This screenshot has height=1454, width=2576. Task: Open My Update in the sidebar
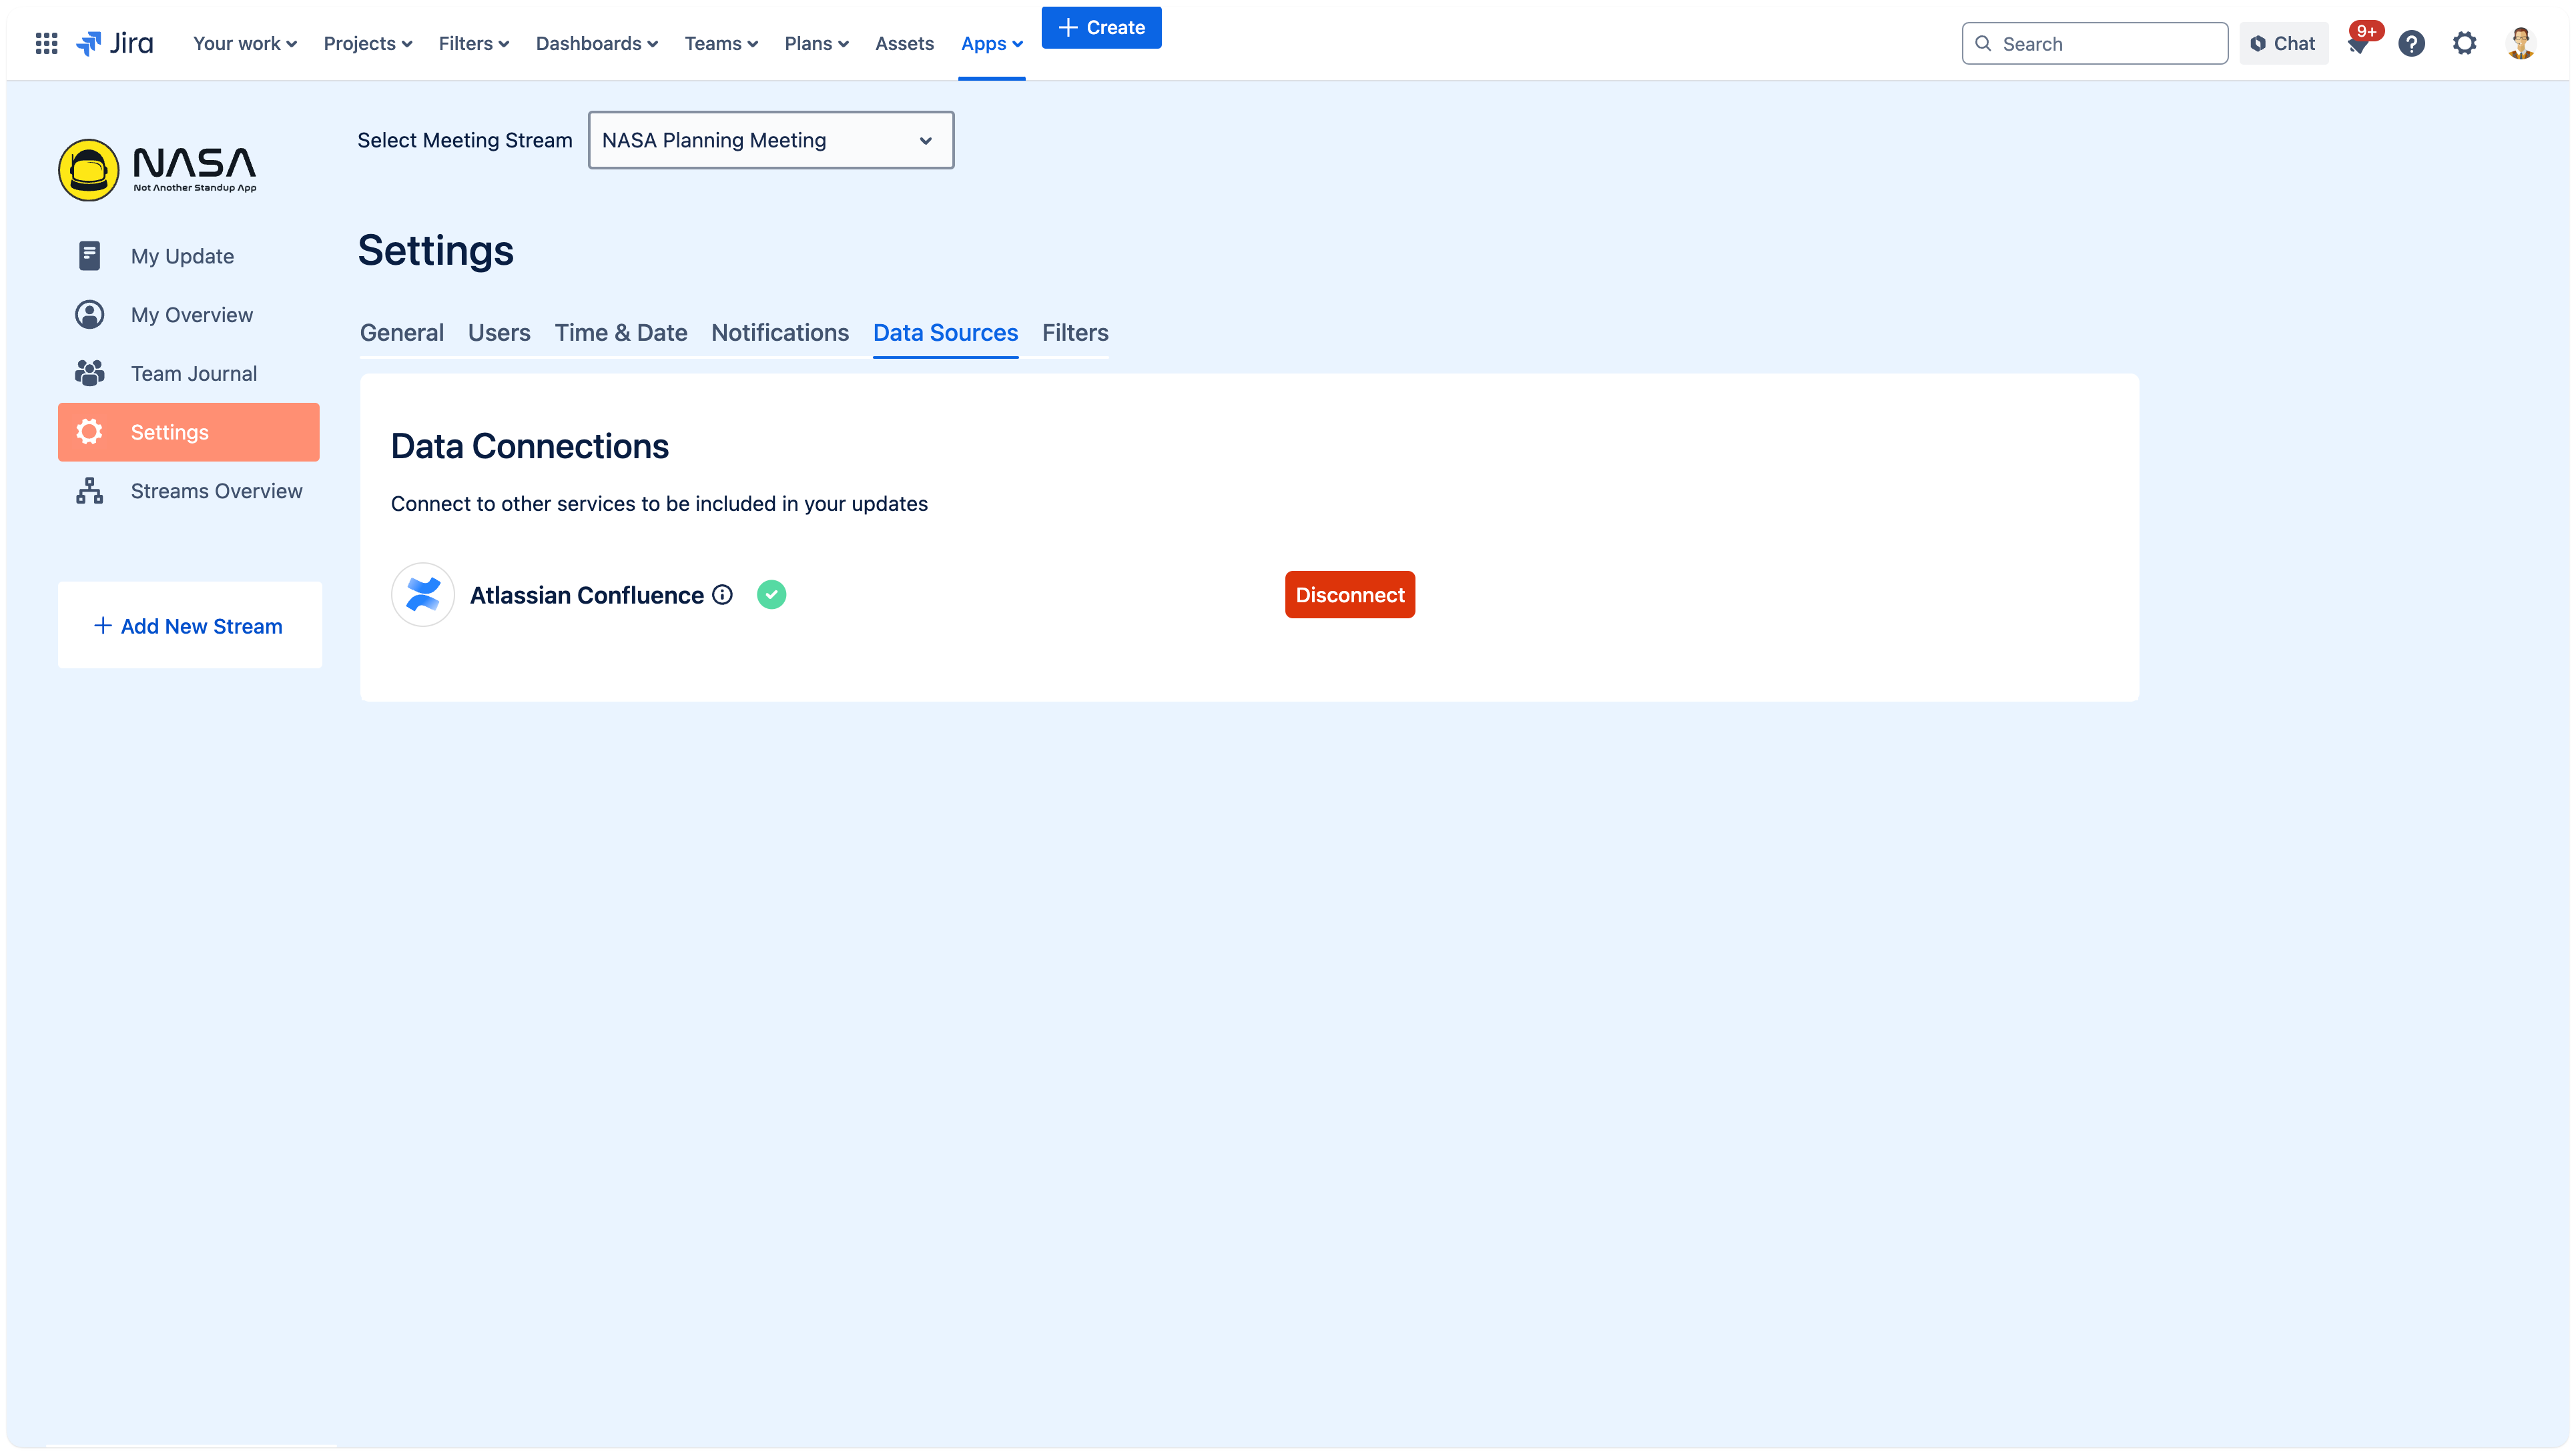(x=189, y=256)
